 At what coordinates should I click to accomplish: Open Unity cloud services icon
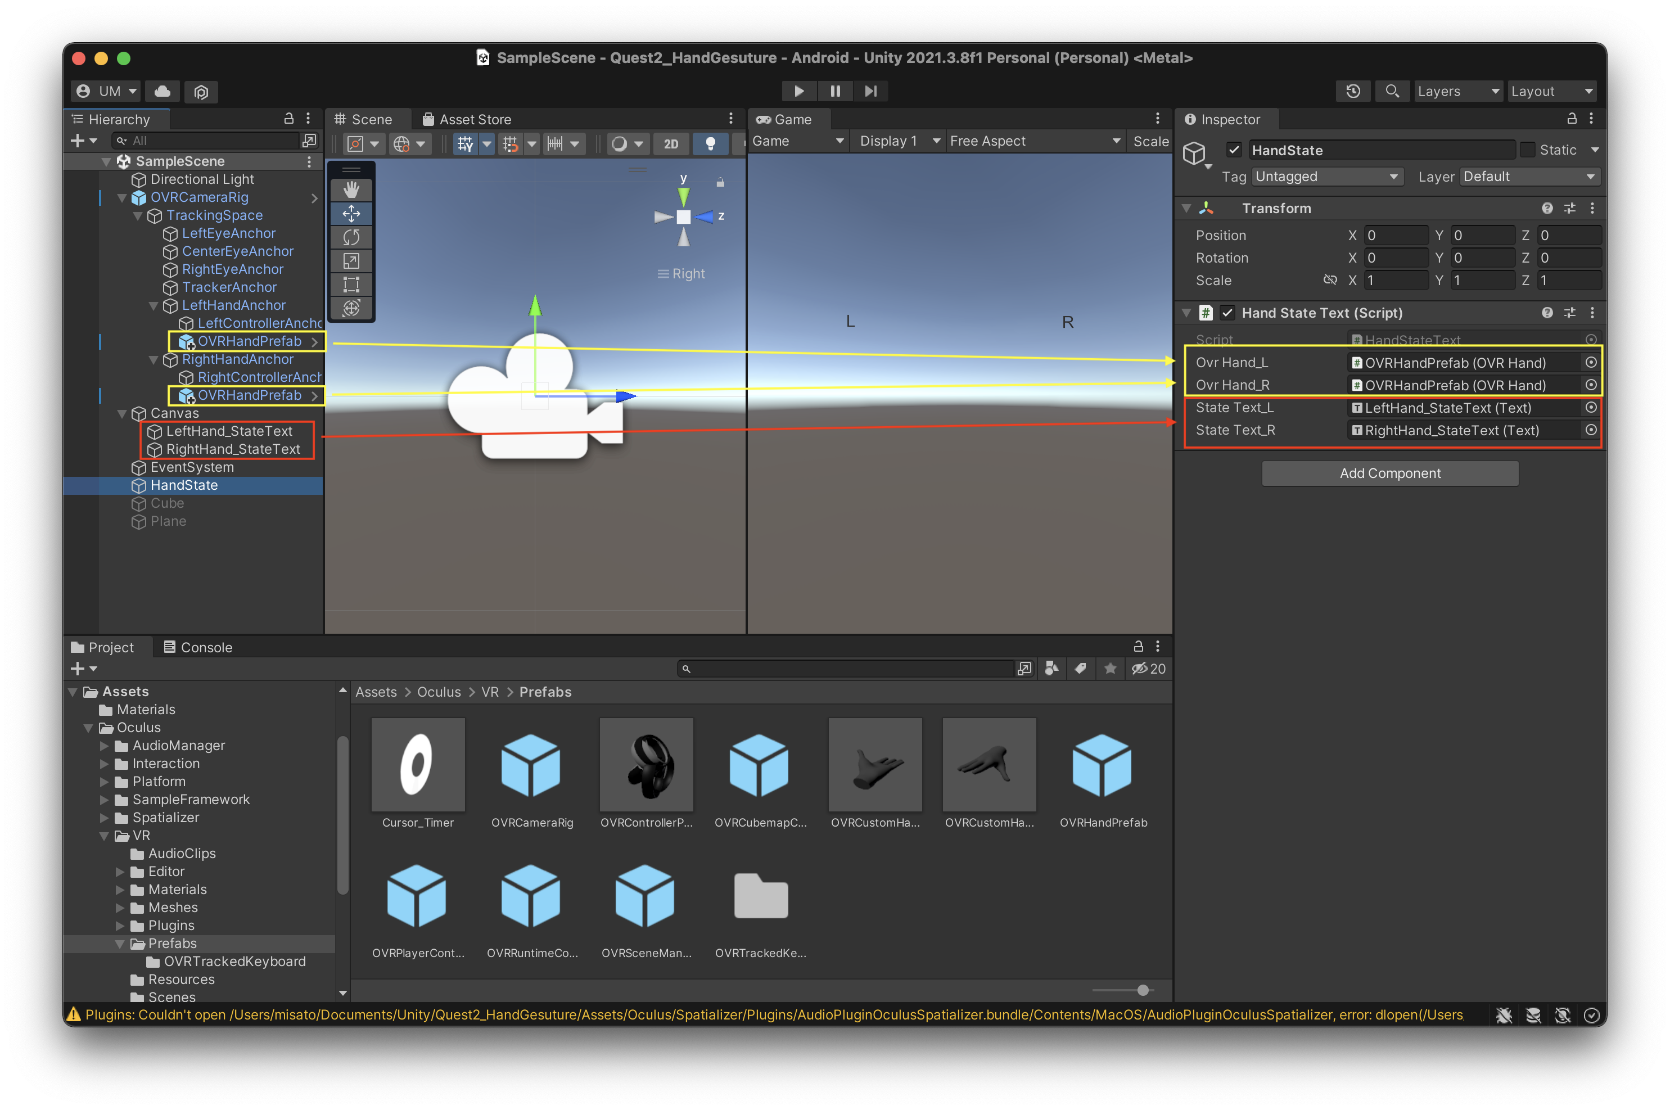point(162,91)
